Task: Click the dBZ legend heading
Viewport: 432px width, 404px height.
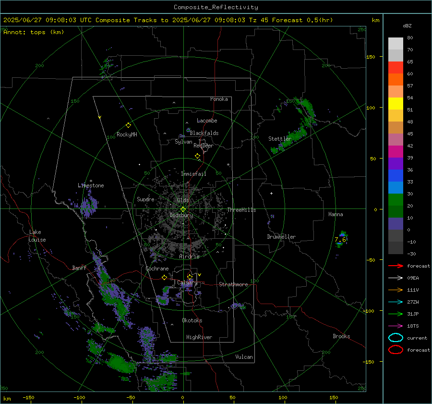Action: tap(407, 25)
